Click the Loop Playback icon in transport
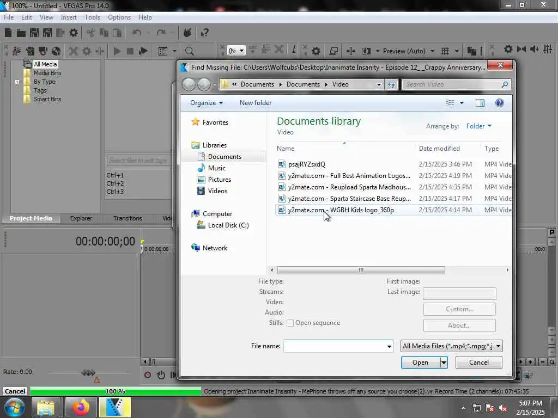This screenshot has width=558, height=418. (x=161, y=374)
